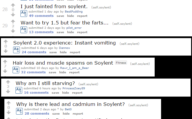This screenshot has height=119, width=192.
Task: Expand text preview for 'Why am I still starving?'
Action: pyautogui.click(x=19, y=90)
